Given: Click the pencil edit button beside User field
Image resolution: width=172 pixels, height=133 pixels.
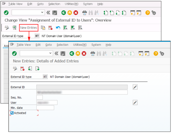Looking at the screenshot, I should [135, 103].
